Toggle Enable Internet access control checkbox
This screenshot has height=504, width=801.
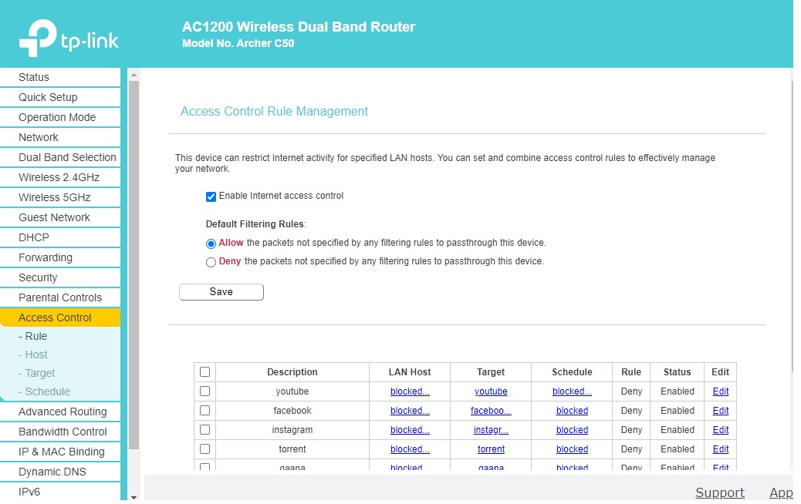point(211,197)
